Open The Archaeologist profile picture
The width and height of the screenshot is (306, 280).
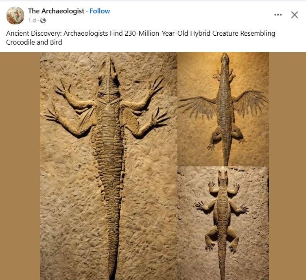(x=15, y=15)
